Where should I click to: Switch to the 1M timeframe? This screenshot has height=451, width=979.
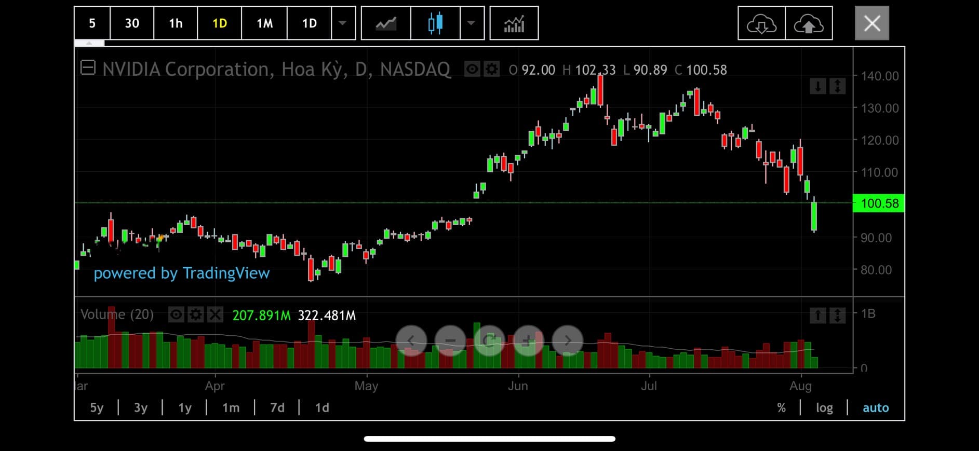[x=264, y=23]
